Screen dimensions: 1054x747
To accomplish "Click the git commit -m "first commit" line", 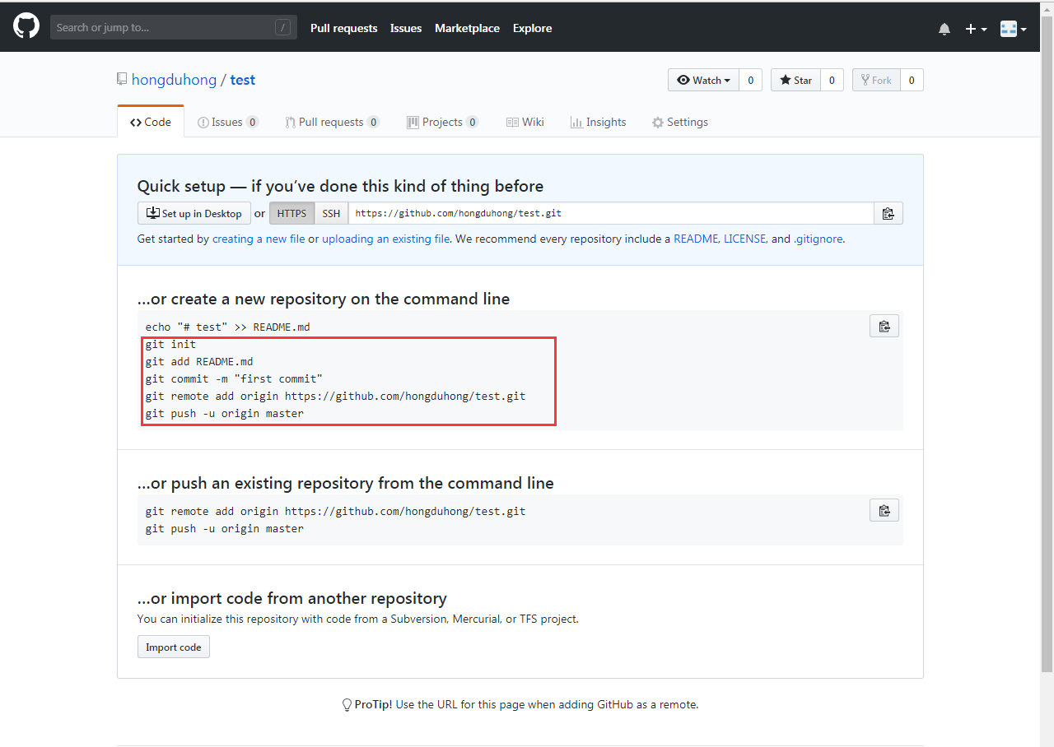I will tap(235, 378).
